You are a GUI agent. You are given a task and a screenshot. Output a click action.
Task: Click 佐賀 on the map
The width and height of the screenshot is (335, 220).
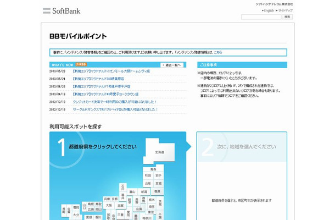click(x=69, y=210)
